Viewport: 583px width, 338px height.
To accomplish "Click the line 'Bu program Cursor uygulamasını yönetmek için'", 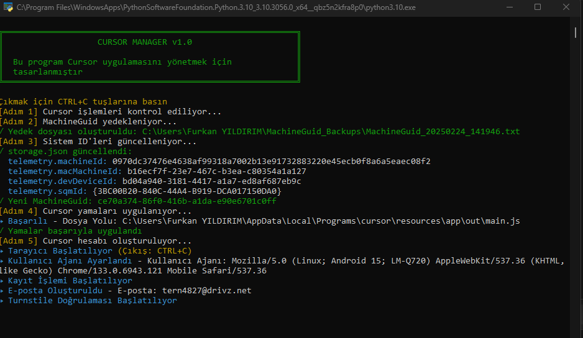I will coord(122,62).
